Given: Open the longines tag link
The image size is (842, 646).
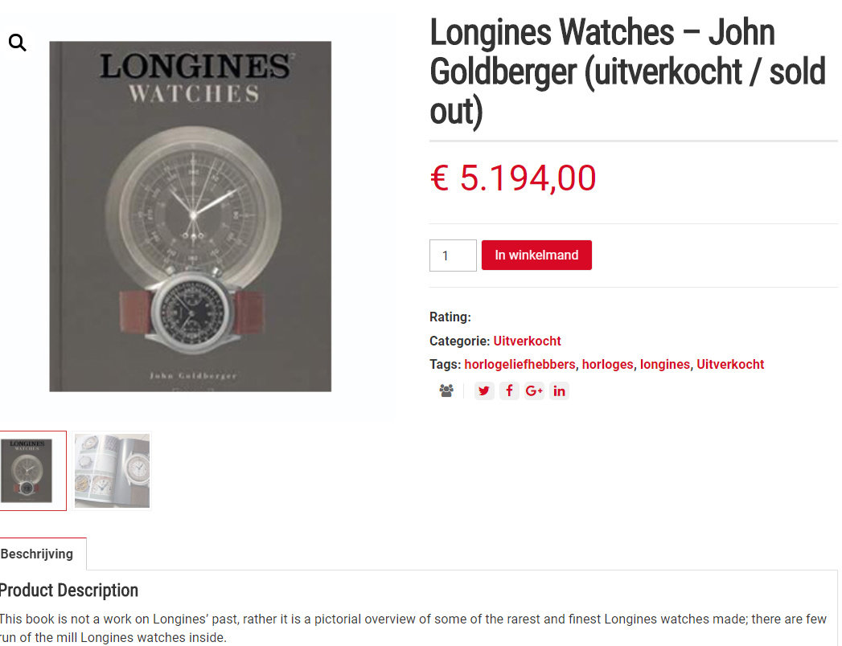Looking at the screenshot, I should 665,364.
